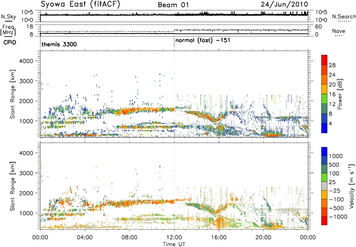
Task: Click the 'N.Search' legend label
Action: pyautogui.click(x=344, y=16)
